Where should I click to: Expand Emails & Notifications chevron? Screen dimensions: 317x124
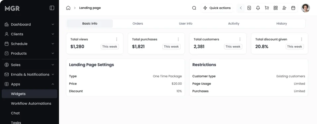pos(53,74)
